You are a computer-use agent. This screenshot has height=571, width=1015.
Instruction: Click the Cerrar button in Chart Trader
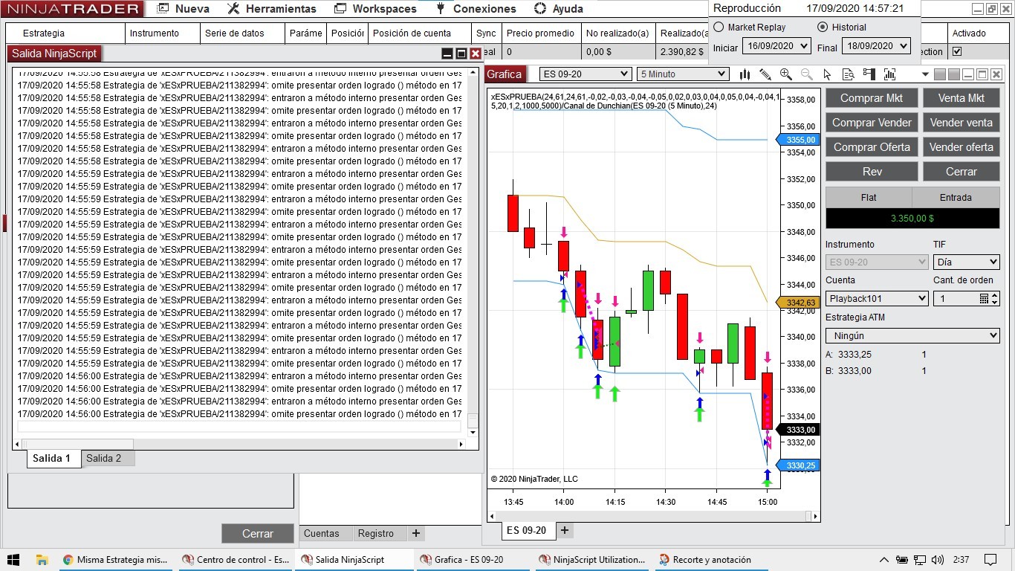coord(962,172)
